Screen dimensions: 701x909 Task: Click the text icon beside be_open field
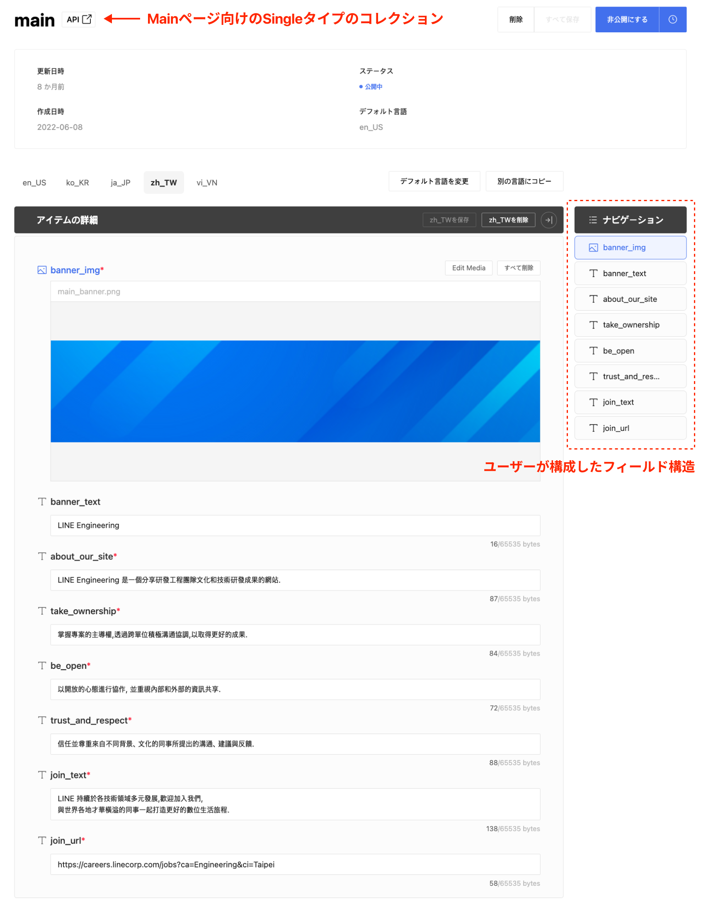coord(42,666)
